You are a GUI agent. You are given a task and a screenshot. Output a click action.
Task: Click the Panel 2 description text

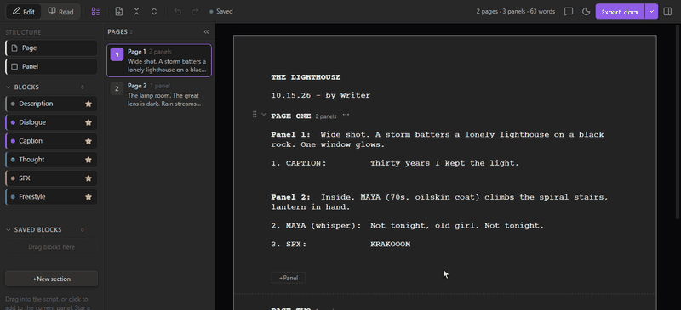[x=439, y=202]
